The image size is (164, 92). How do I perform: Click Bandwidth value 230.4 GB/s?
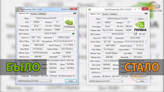[67, 57]
